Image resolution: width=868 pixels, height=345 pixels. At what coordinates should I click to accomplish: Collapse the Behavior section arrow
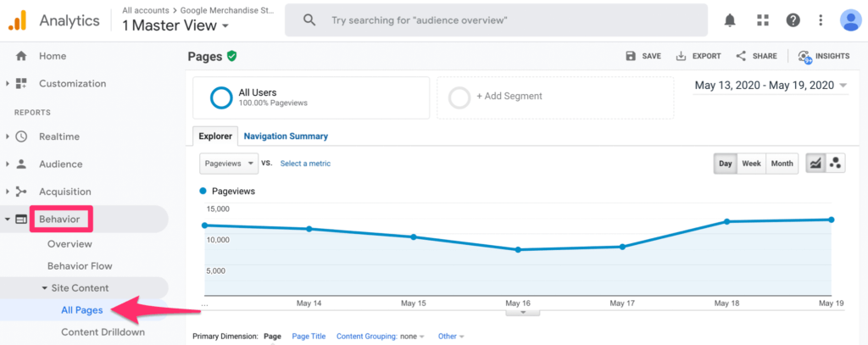[x=7, y=220]
